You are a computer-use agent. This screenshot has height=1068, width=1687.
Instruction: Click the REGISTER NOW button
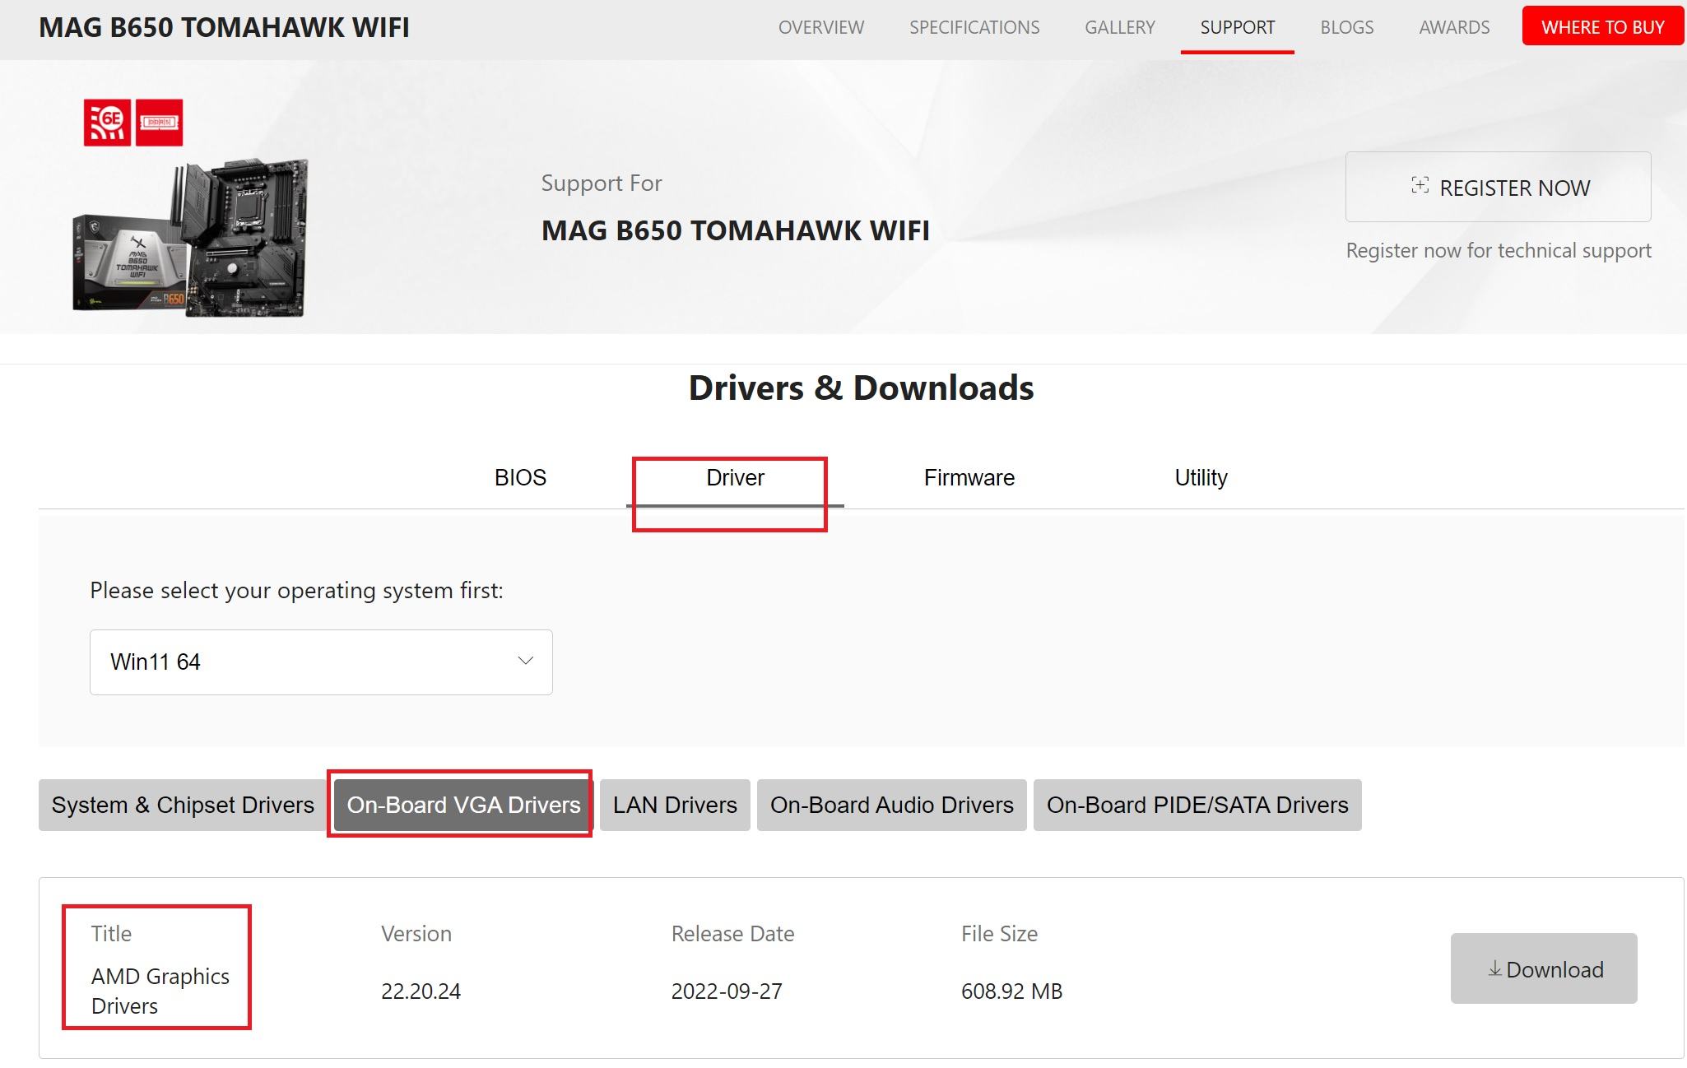coord(1498,187)
